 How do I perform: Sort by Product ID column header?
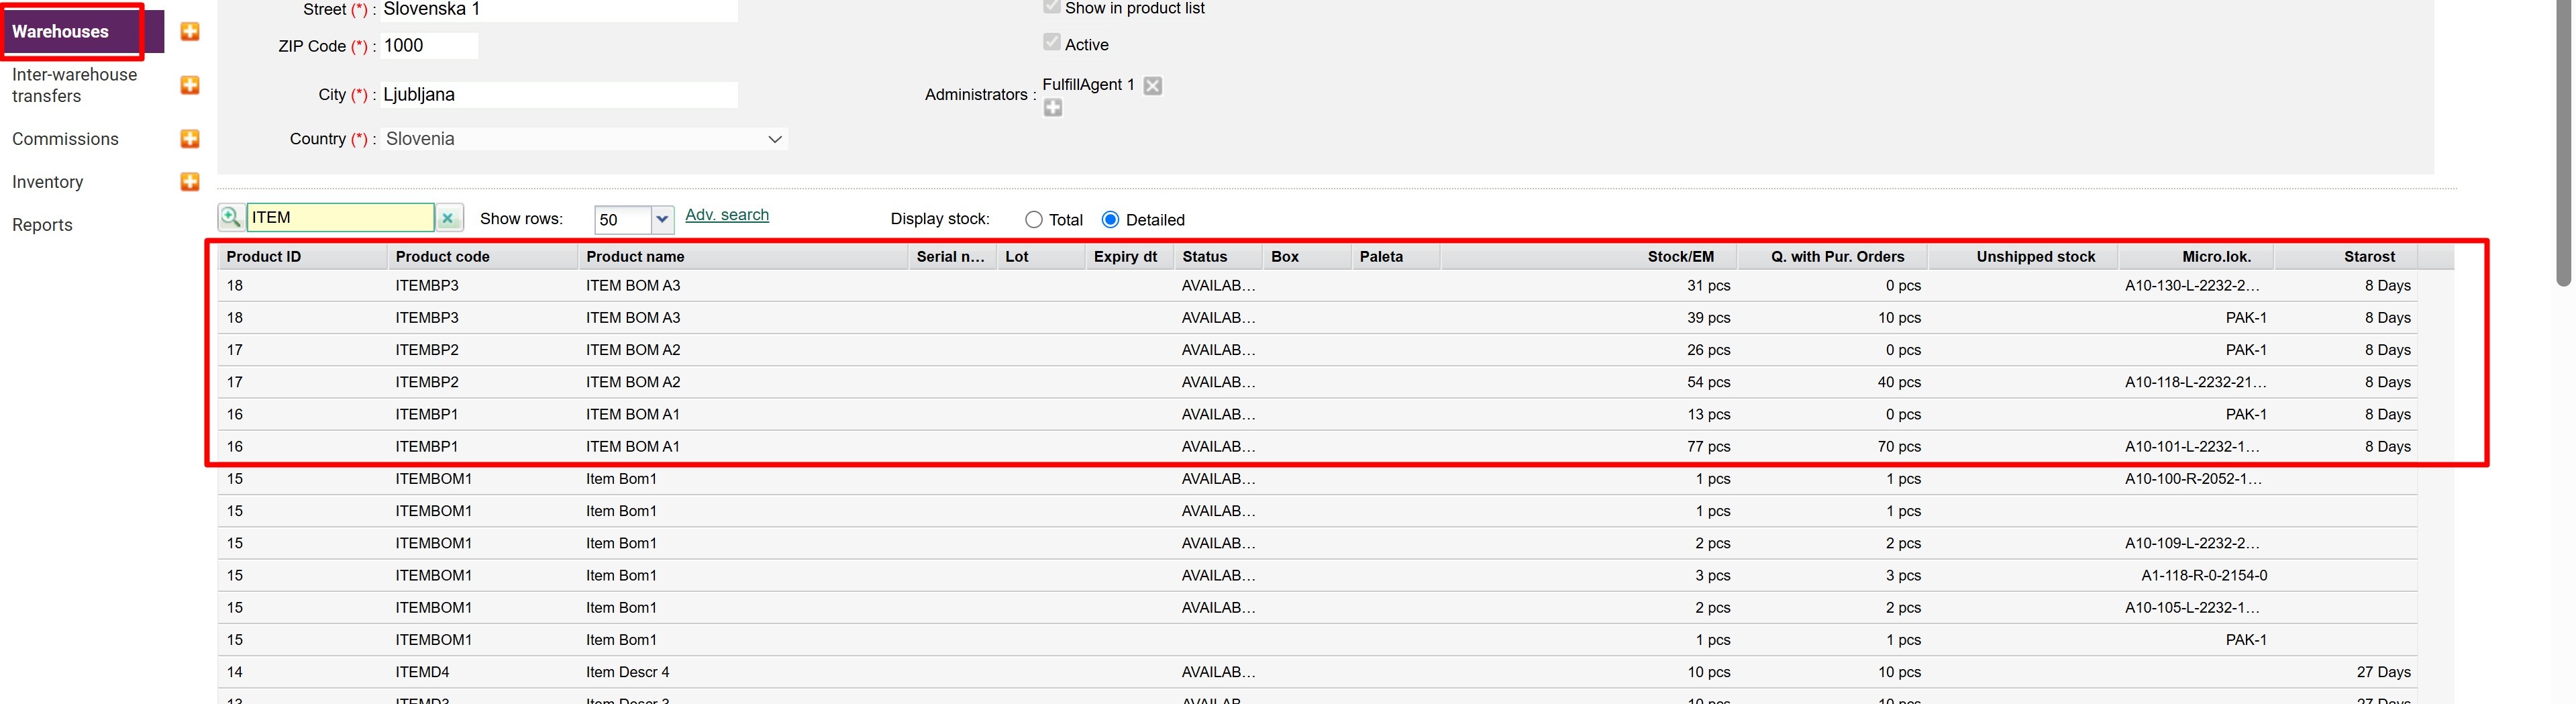303,257
